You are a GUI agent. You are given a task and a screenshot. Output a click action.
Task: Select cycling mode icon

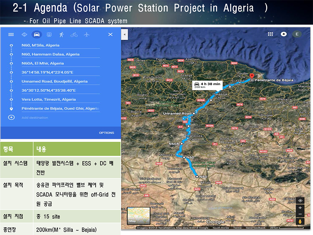74,35
